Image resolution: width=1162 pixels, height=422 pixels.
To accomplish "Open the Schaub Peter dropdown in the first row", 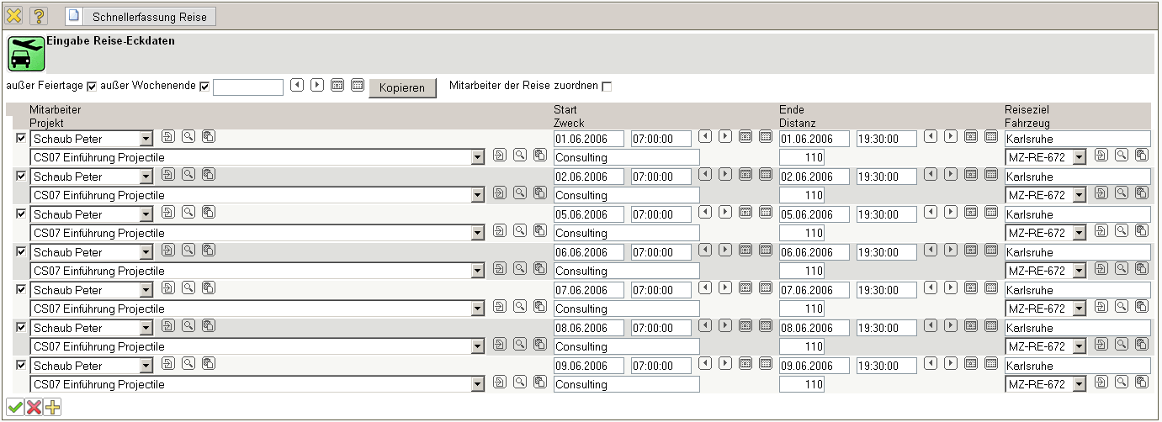I will point(146,139).
